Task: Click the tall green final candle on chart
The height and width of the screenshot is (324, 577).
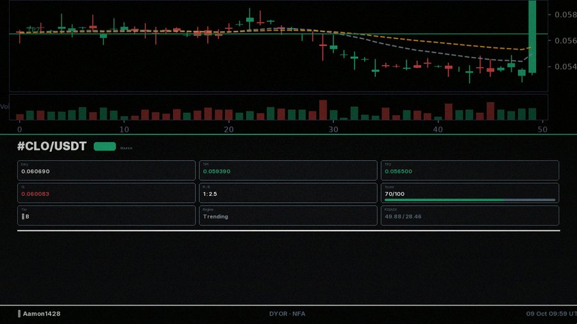Action: pos(532,36)
